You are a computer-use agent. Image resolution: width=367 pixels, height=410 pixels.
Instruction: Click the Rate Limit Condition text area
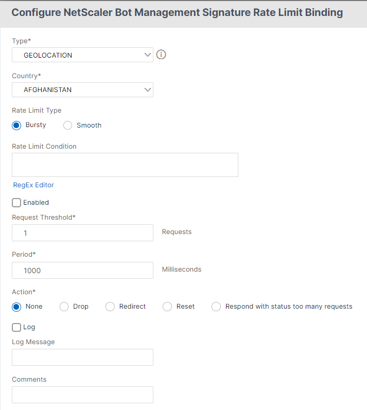coord(125,165)
